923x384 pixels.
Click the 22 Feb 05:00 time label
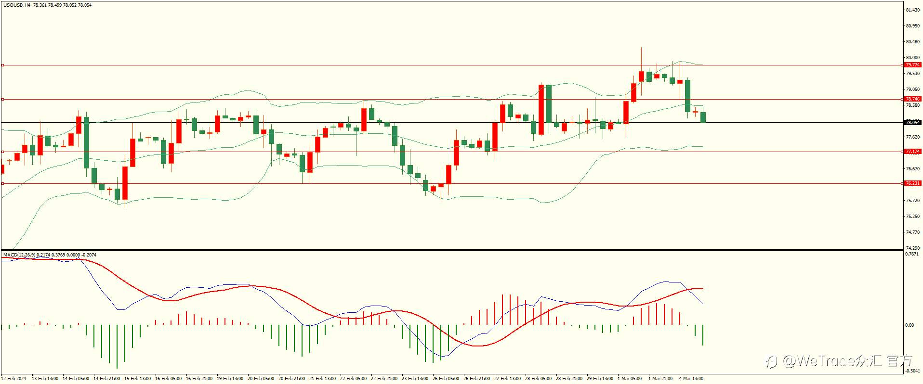pyautogui.click(x=353, y=379)
